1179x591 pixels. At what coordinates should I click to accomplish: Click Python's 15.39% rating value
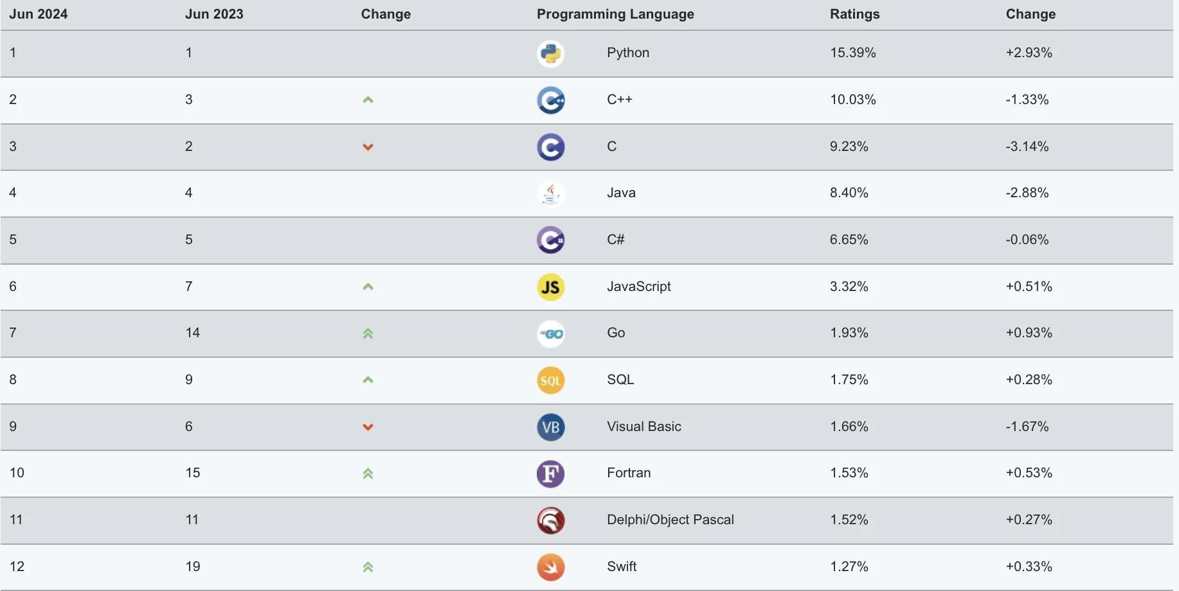(852, 53)
